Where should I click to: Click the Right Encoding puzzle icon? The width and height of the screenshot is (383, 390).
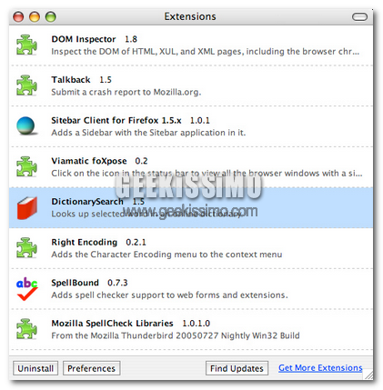(26, 248)
